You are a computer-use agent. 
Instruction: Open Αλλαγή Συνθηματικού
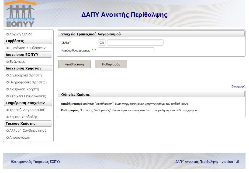point(28,131)
